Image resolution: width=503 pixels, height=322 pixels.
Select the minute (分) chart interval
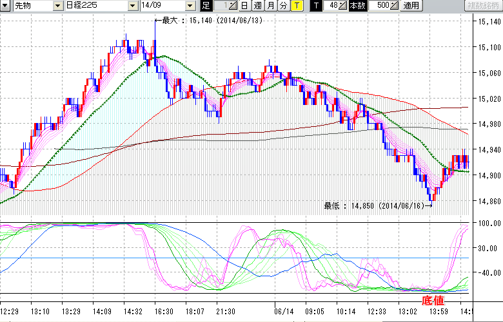tap(283, 6)
